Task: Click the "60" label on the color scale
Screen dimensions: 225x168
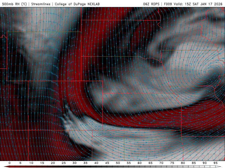Action: tap(139, 163)
